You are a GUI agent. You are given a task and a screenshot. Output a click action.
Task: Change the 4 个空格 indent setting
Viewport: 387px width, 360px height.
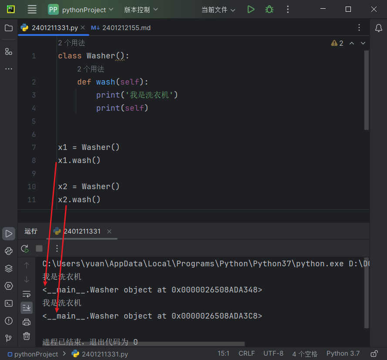[305, 354]
